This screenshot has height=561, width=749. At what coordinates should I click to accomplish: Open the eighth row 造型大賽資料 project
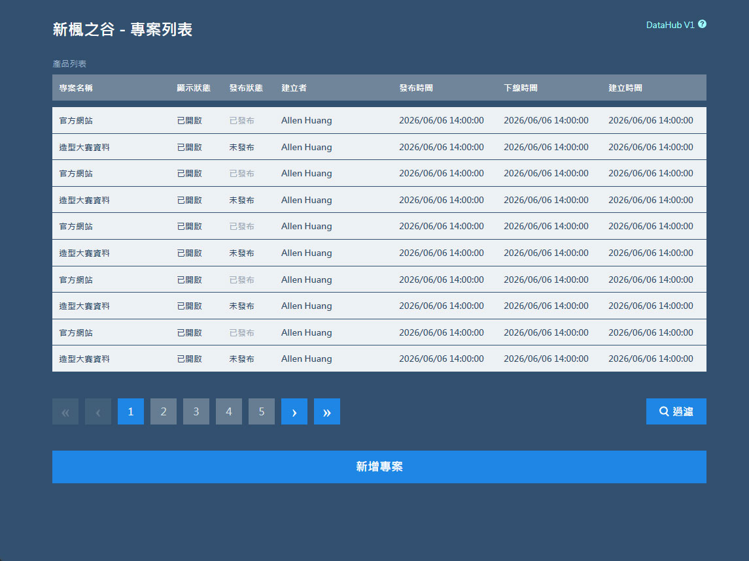[379, 306]
